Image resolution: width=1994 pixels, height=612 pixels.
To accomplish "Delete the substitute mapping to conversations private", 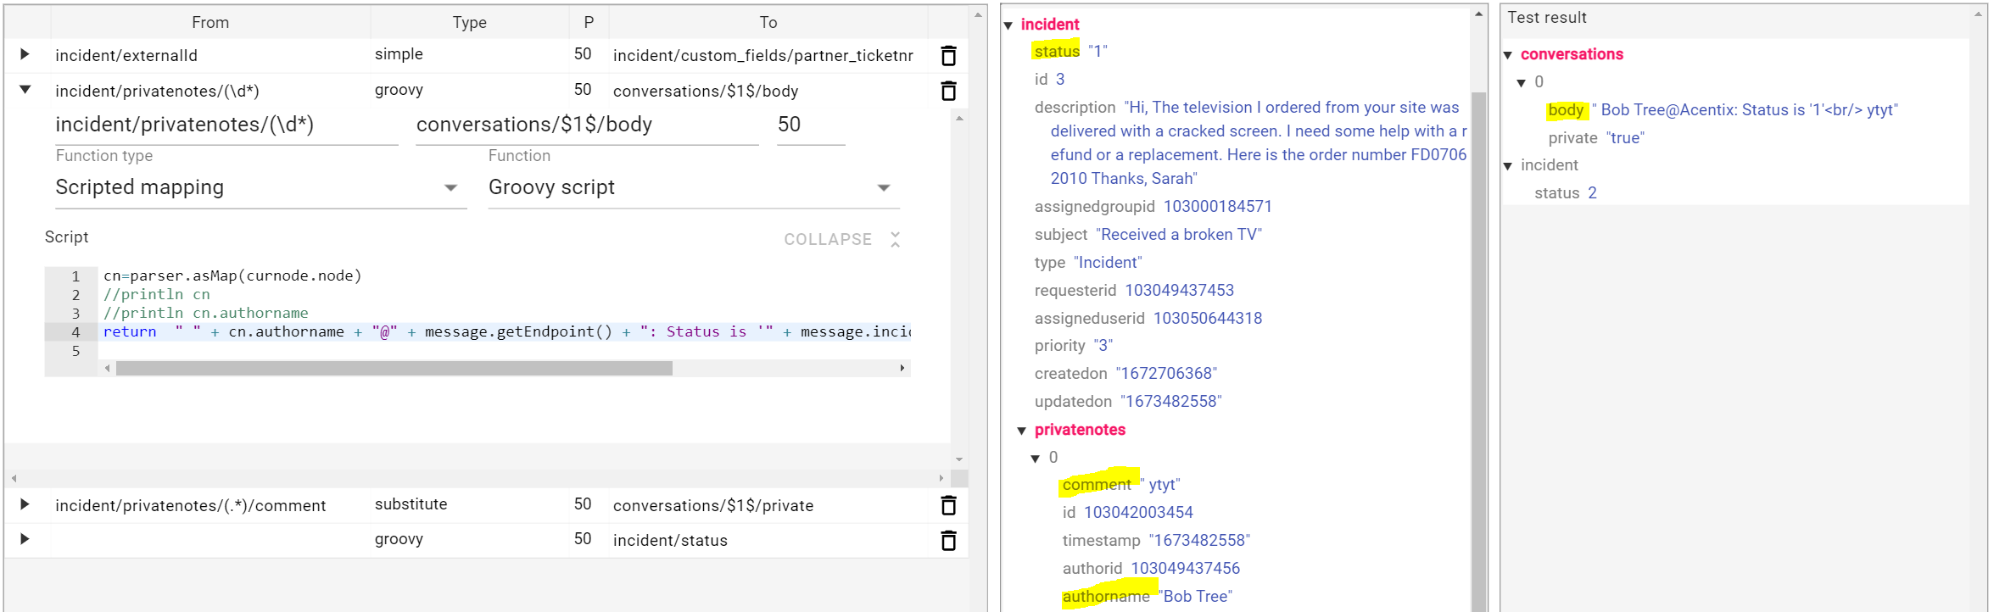I will click(x=948, y=506).
